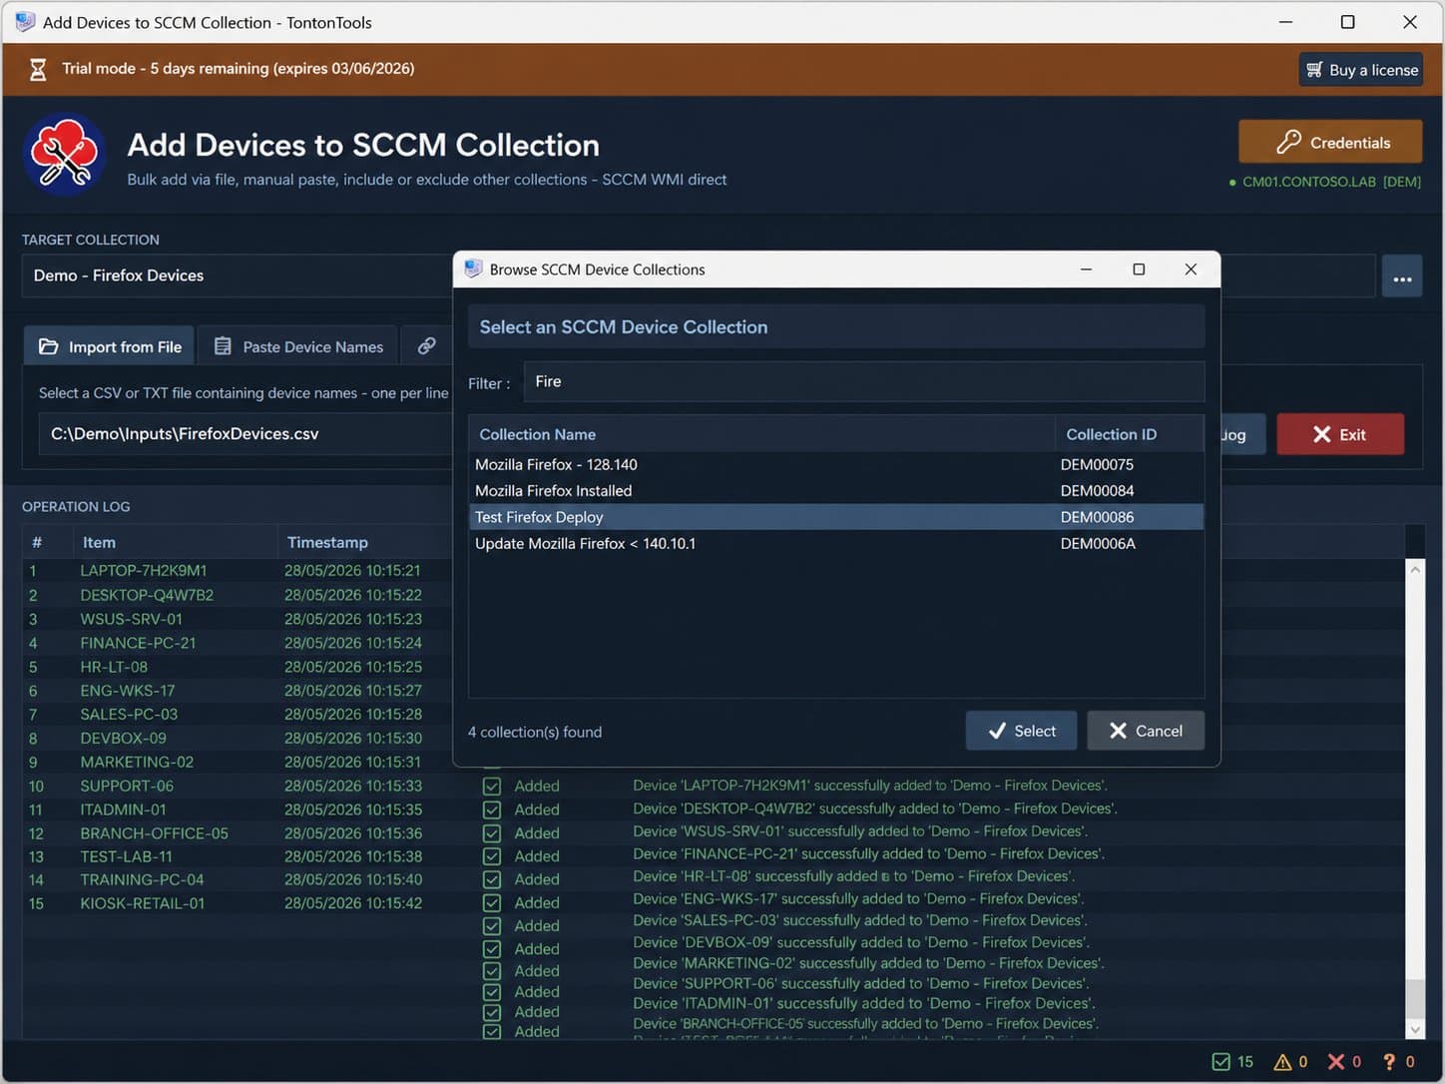Select log row MARKETING-02
Viewport: 1445px width, 1084px height.
238,762
